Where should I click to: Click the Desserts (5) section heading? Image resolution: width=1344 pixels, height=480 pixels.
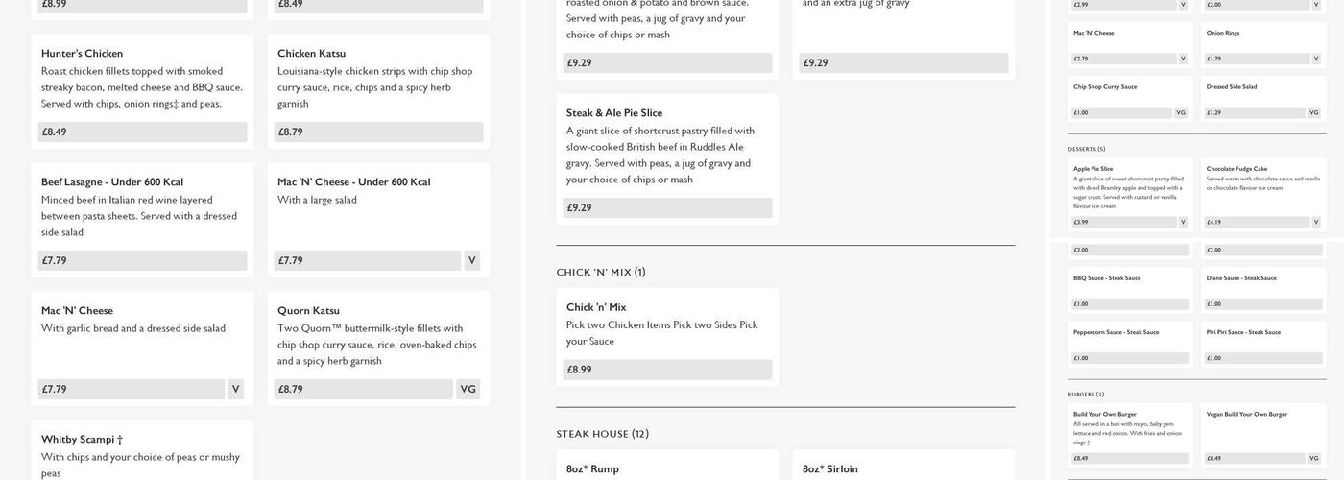pyautogui.click(x=1087, y=149)
